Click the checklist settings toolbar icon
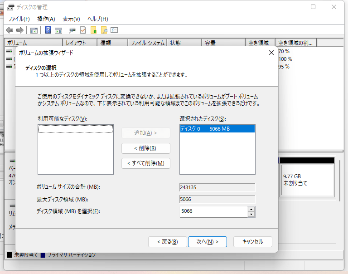The height and width of the screenshot is (274, 348). (114, 30)
